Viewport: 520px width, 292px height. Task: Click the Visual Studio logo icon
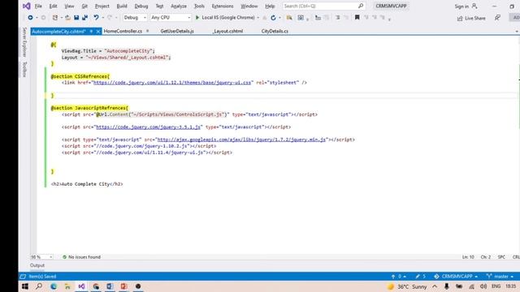click(27, 6)
